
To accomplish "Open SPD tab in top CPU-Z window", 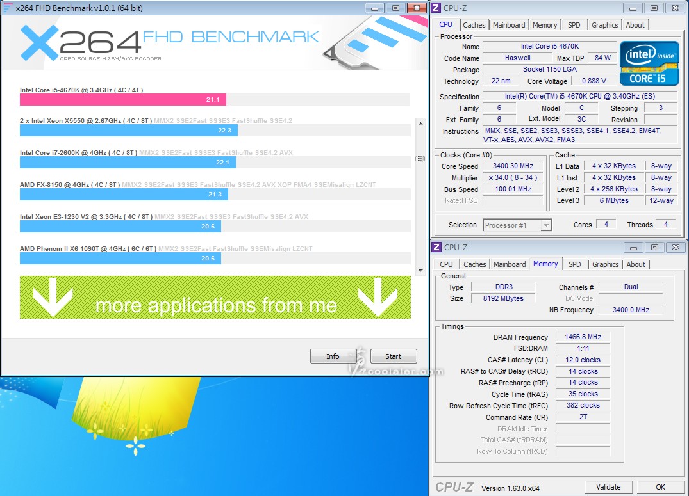I will pos(574,25).
